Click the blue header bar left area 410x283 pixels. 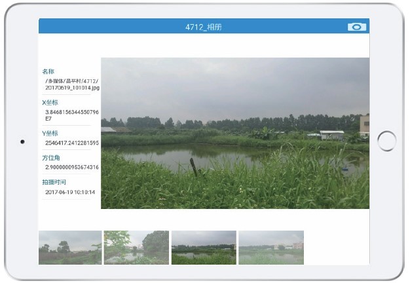(x=105, y=26)
